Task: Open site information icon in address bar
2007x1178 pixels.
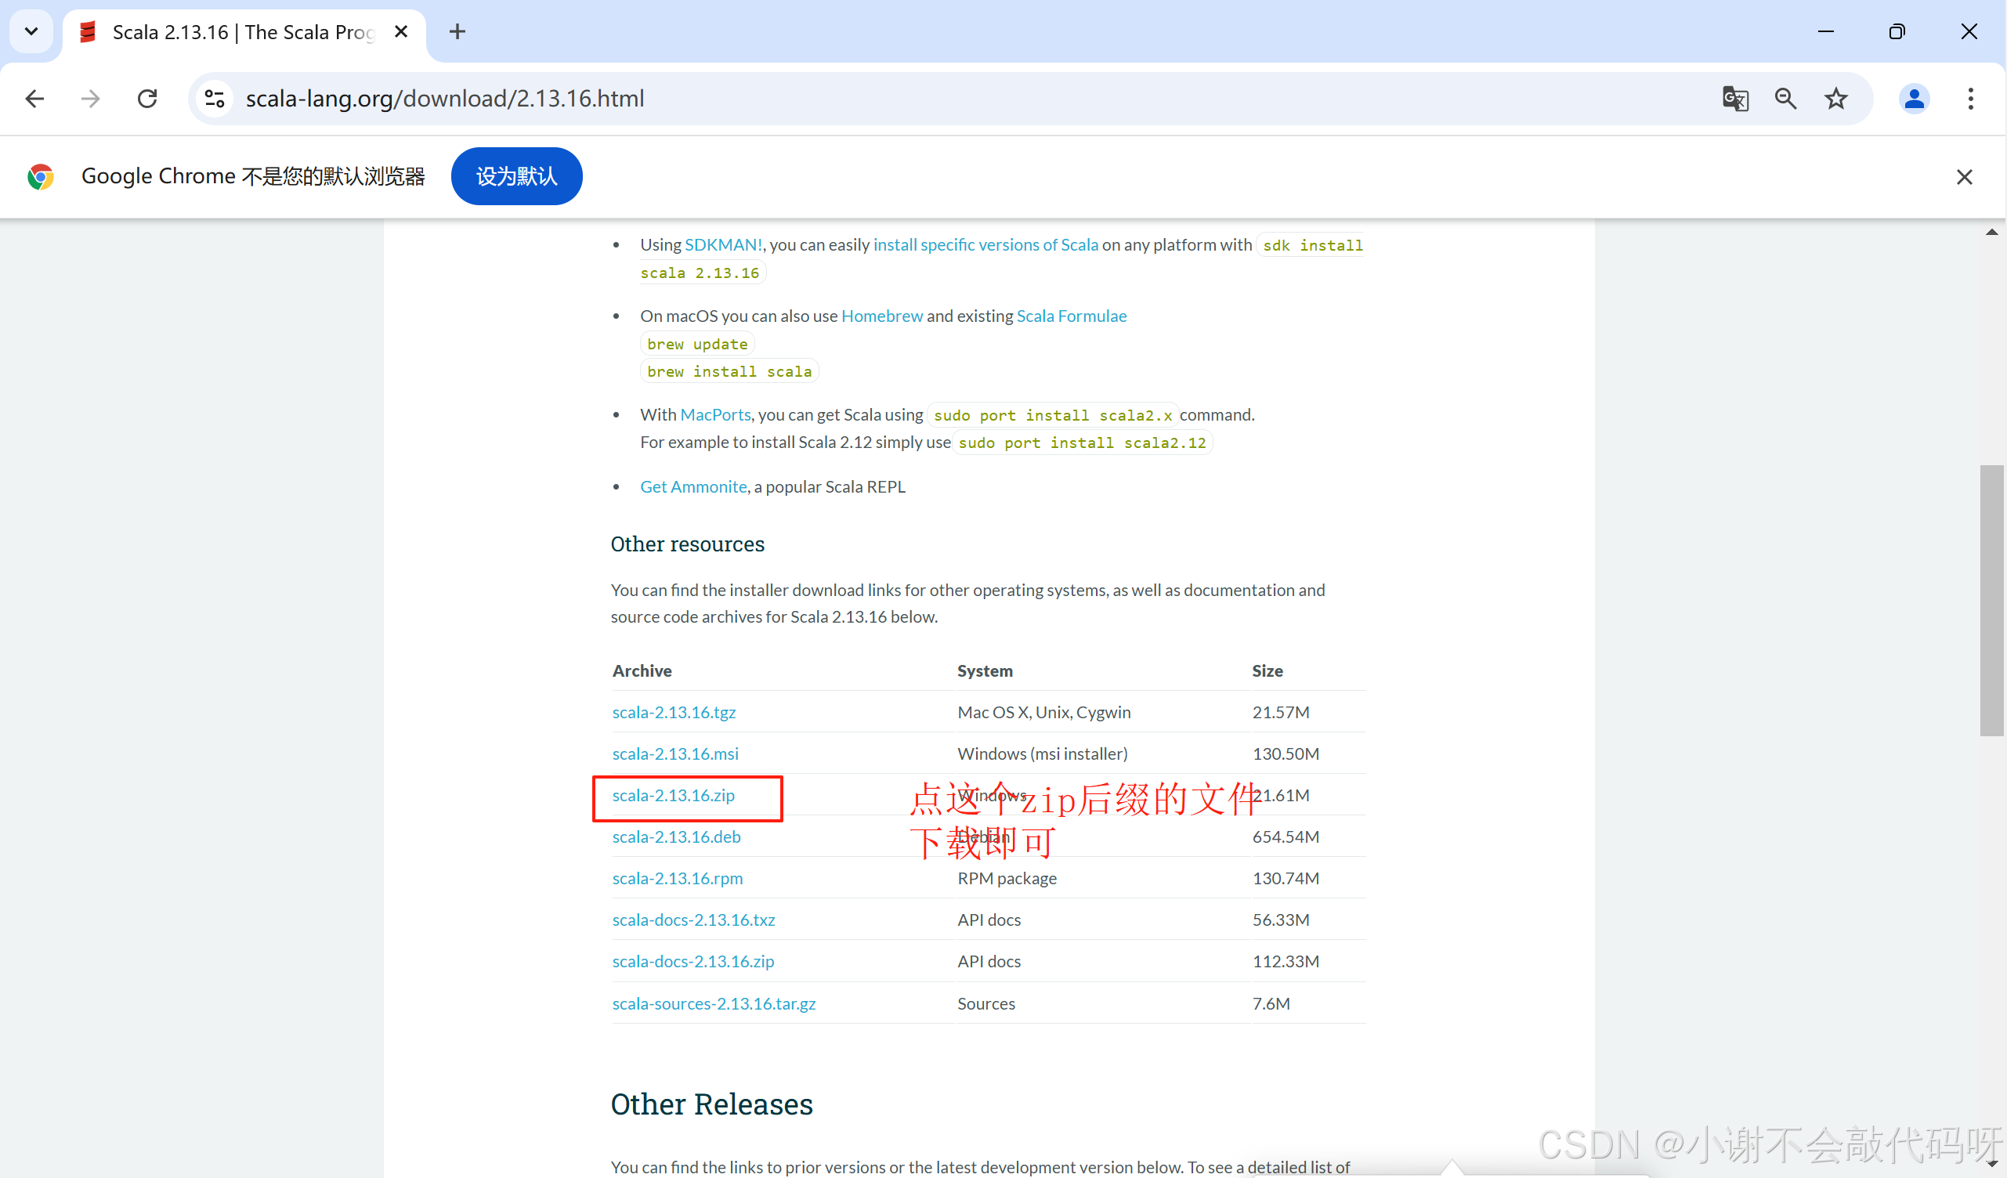Action: 215,99
